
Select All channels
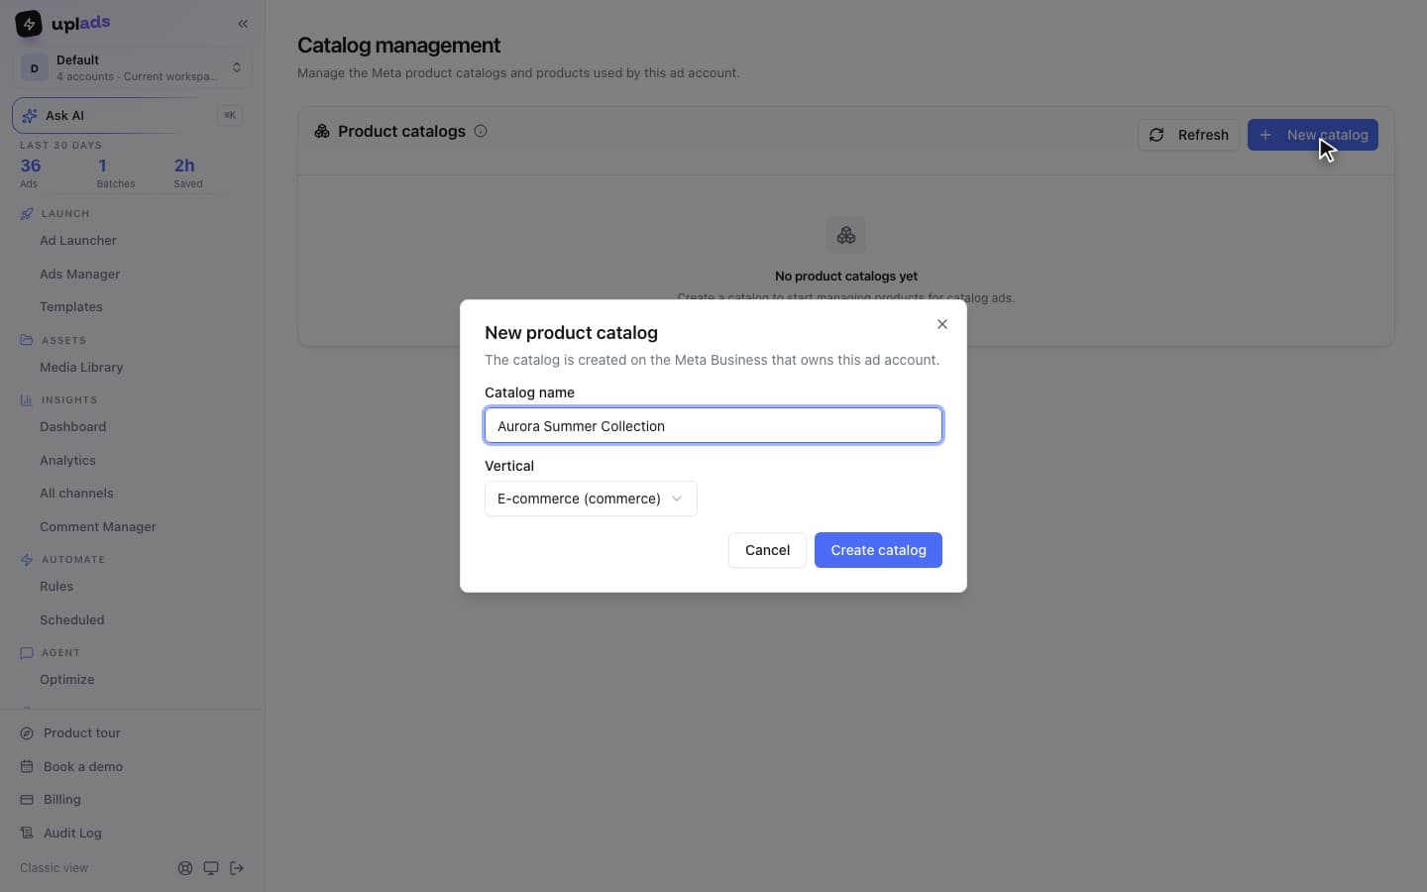tap(76, 493)
